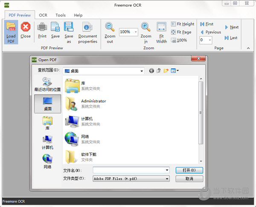256x207 pixels.
Task: Choose Fit Height in the Zoom group
Action: click(x=183, y=24)
